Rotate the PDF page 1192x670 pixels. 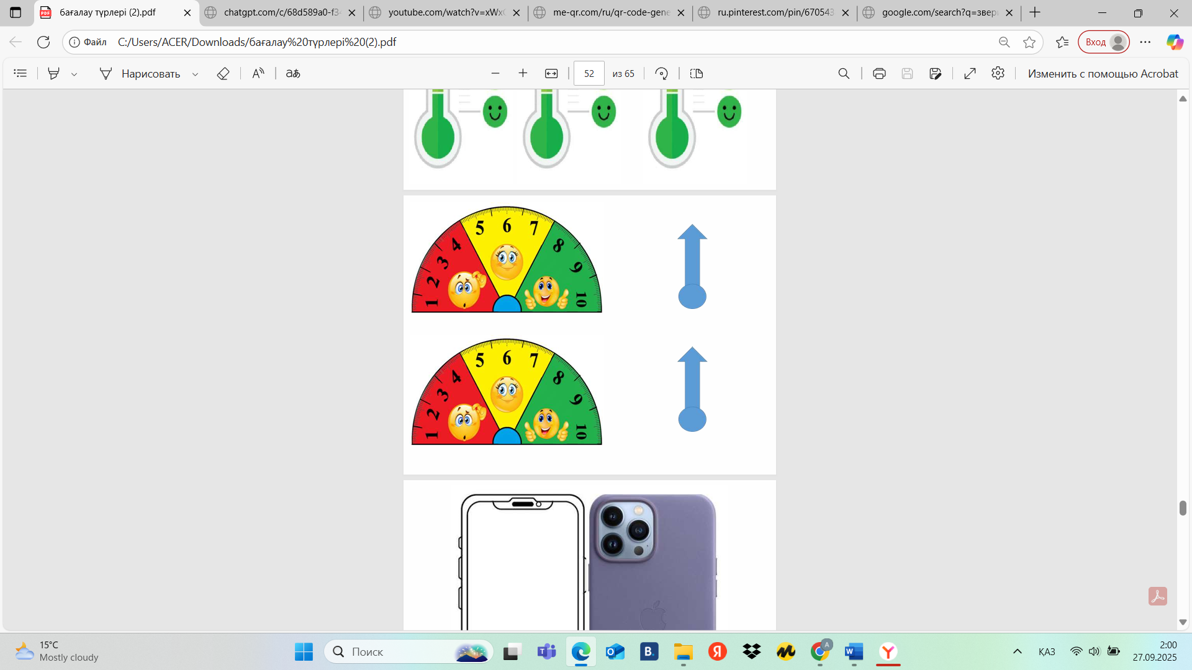[661, 73]
